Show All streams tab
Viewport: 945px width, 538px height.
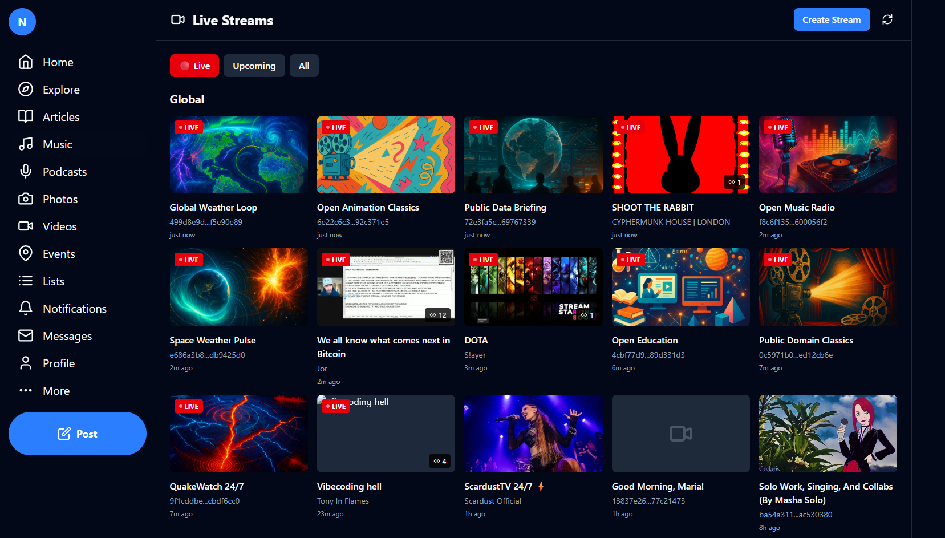click(304, 66)
